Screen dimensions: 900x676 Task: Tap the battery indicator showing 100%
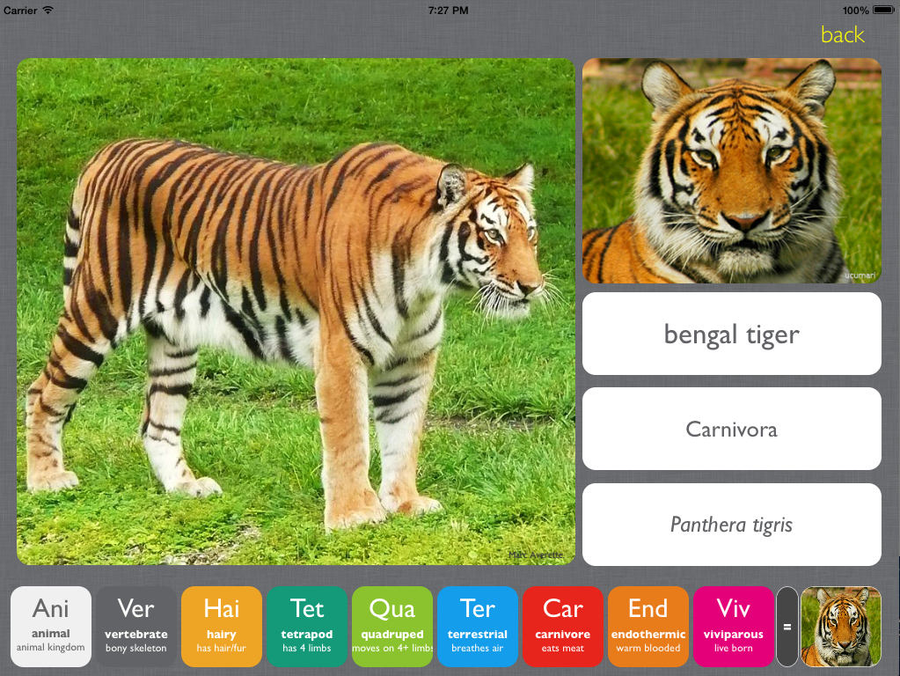click(867, 10)
